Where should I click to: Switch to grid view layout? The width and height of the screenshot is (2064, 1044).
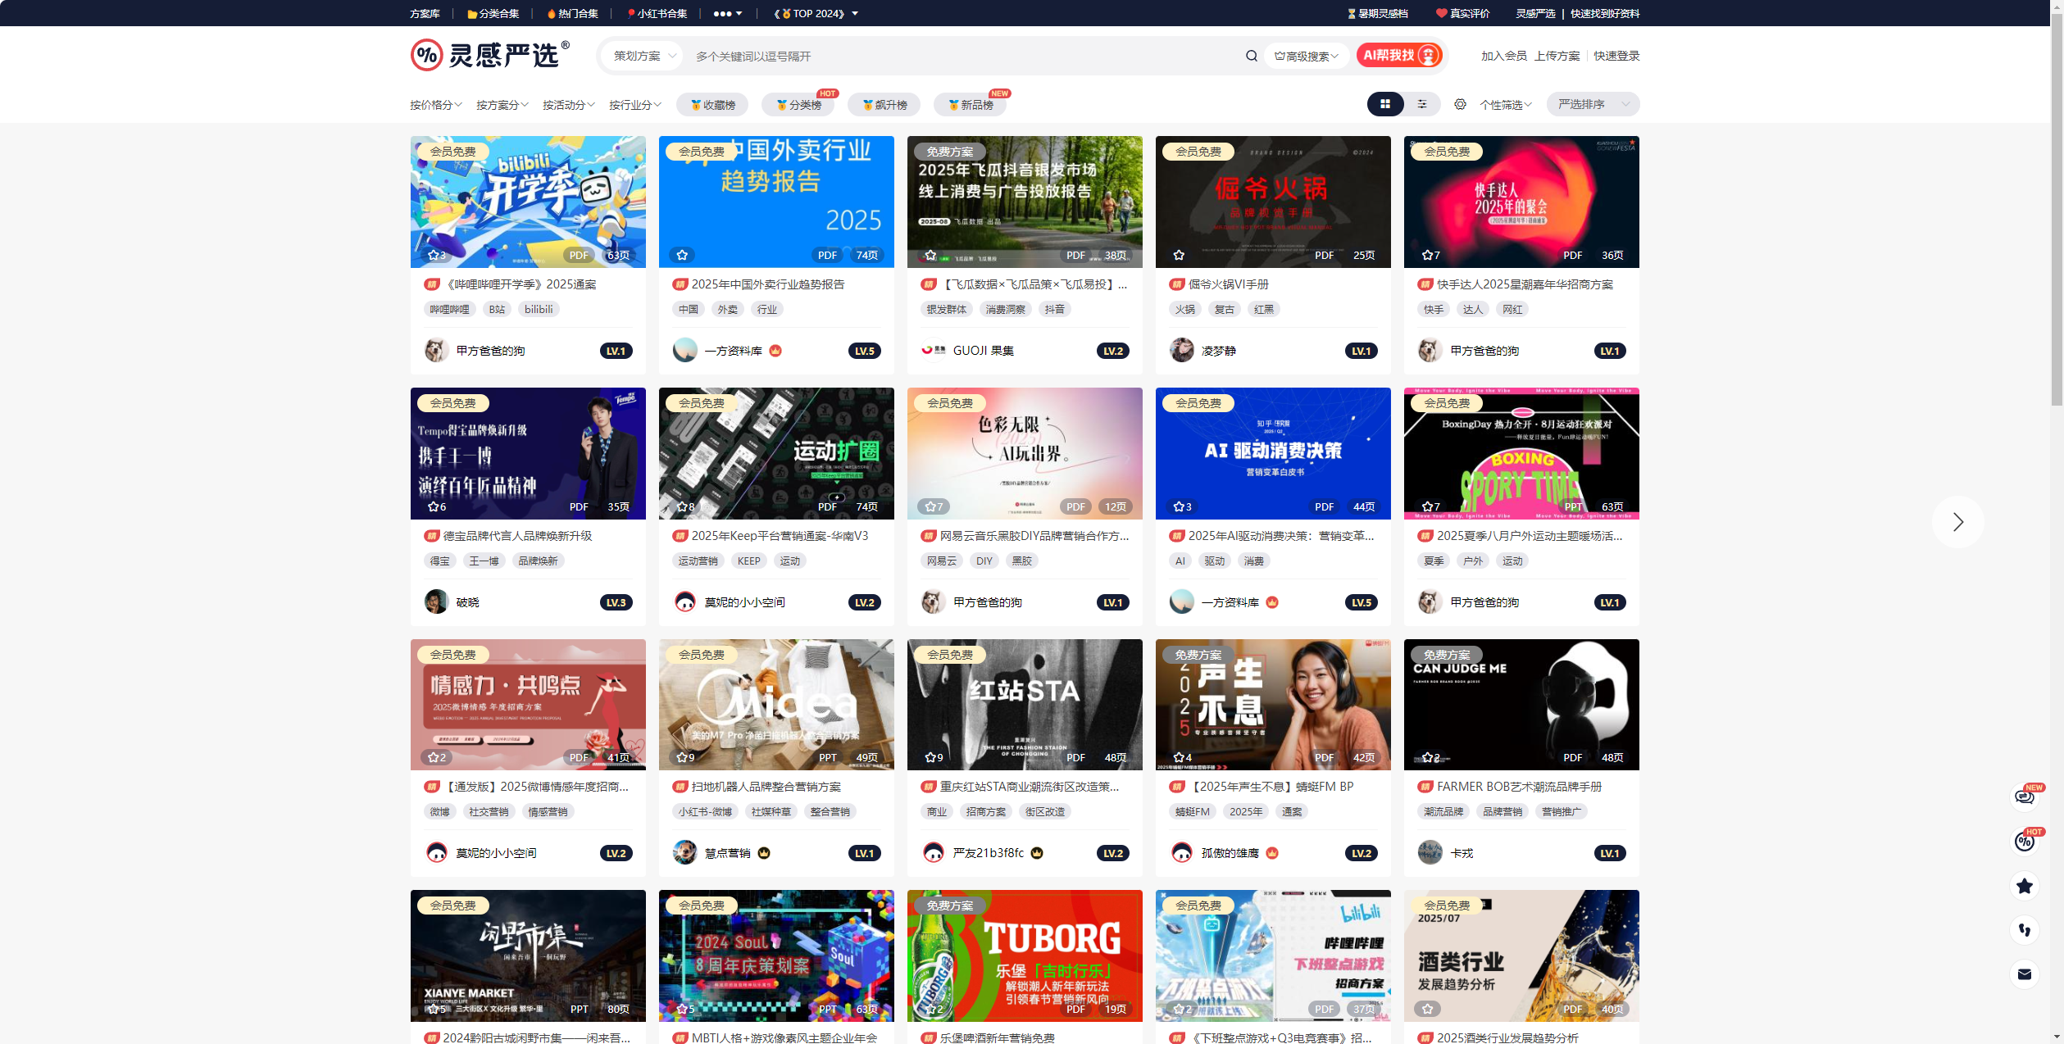(1384, 104)
